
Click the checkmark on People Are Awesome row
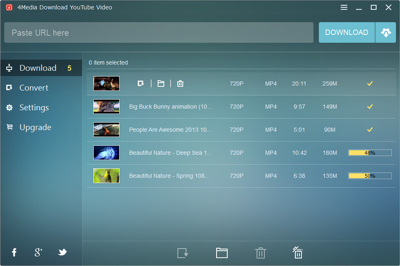pos(370,130)
